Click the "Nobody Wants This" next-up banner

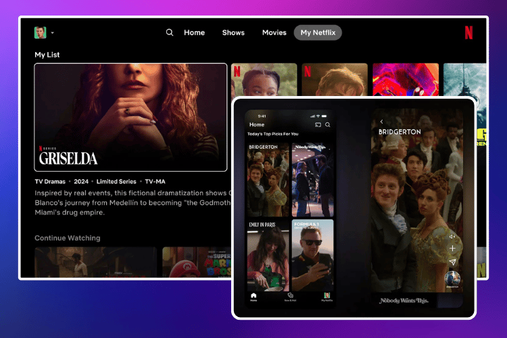(404, 301)
